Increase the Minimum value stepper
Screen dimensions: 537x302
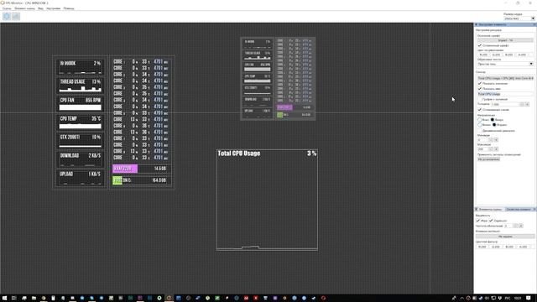pyautogui.click(x=496, y=140)
